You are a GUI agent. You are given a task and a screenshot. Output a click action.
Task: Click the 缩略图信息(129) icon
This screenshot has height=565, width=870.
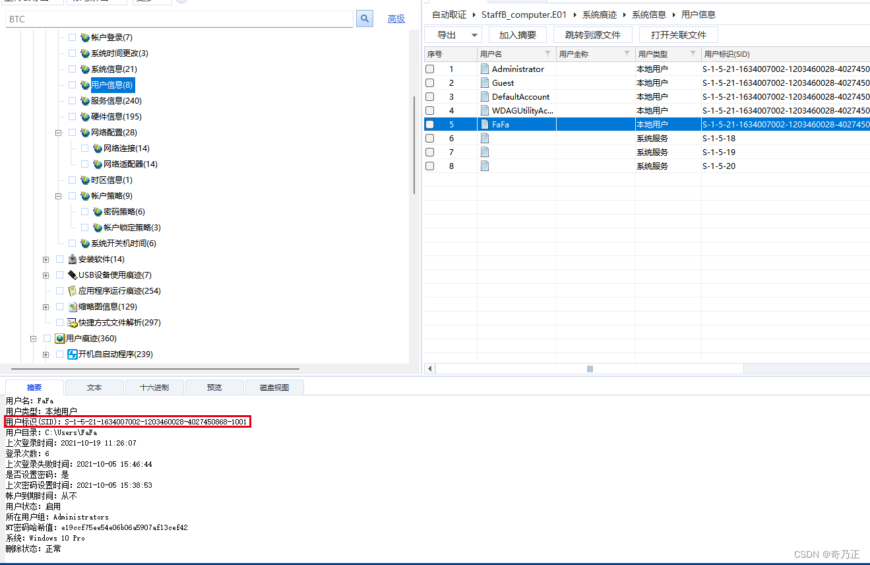73,307
